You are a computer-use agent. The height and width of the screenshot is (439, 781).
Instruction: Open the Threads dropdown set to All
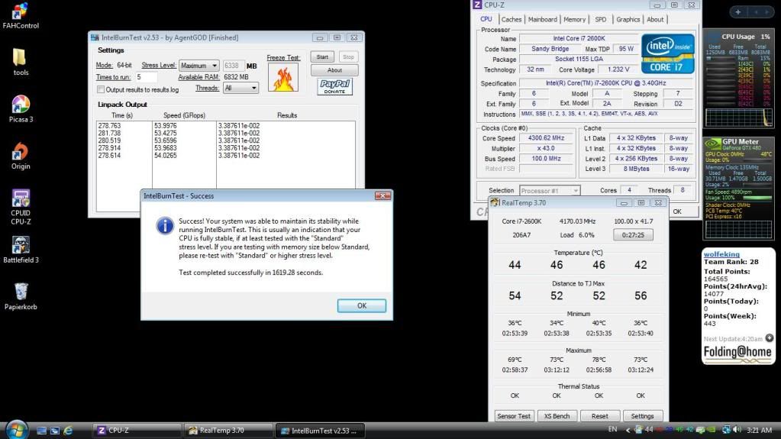point(240,89)
